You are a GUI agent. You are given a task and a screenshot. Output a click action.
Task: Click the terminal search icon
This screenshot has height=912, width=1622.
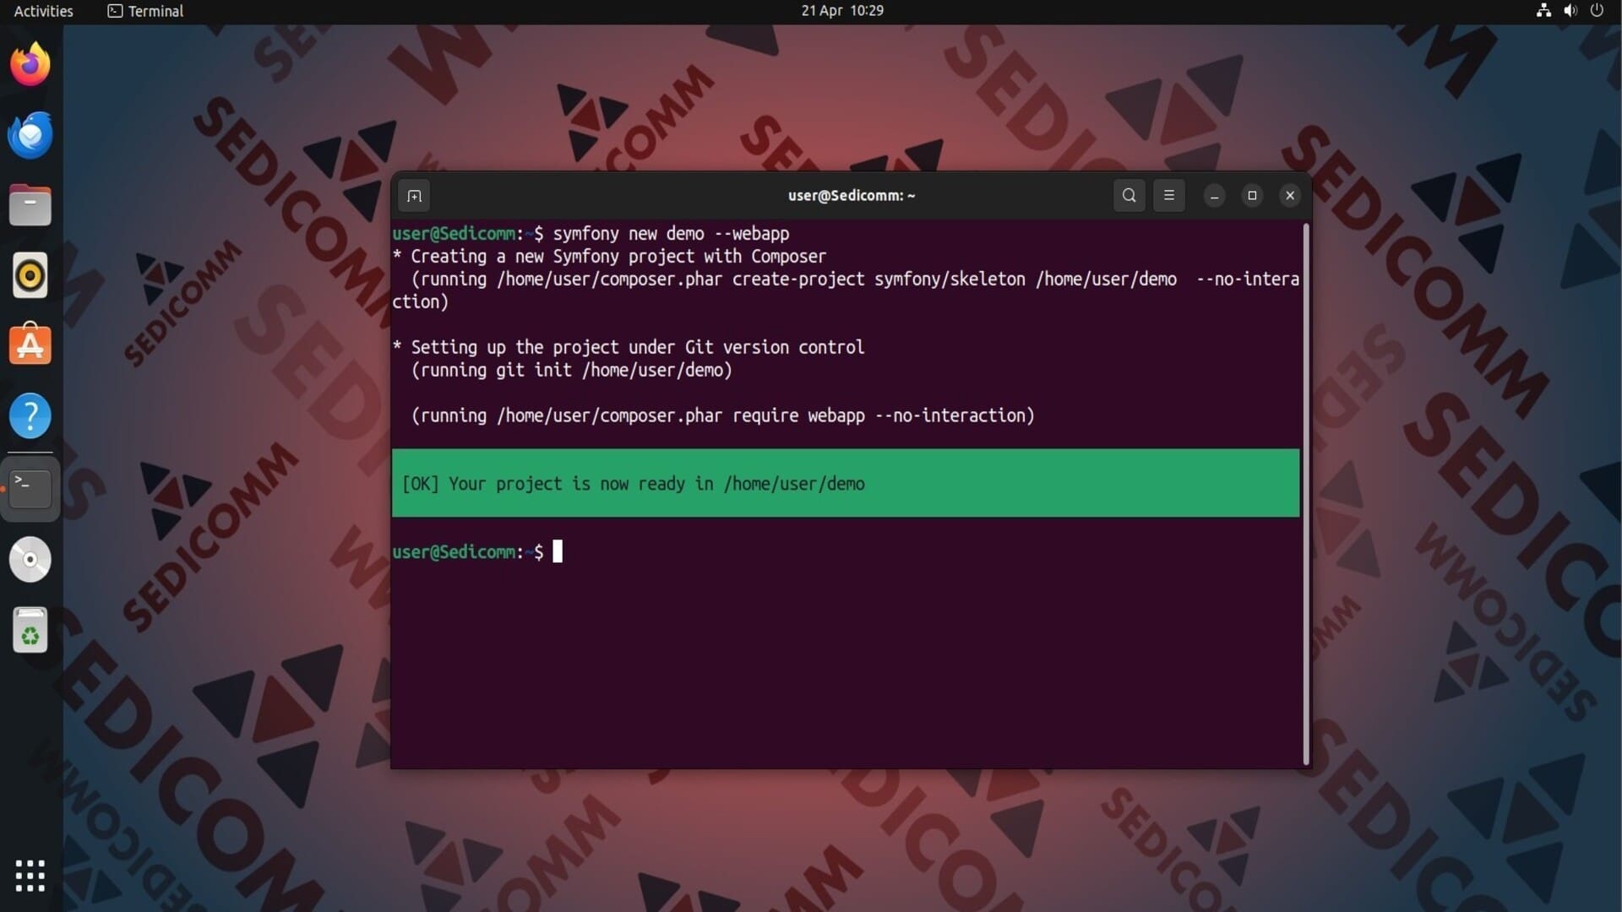1129,196
